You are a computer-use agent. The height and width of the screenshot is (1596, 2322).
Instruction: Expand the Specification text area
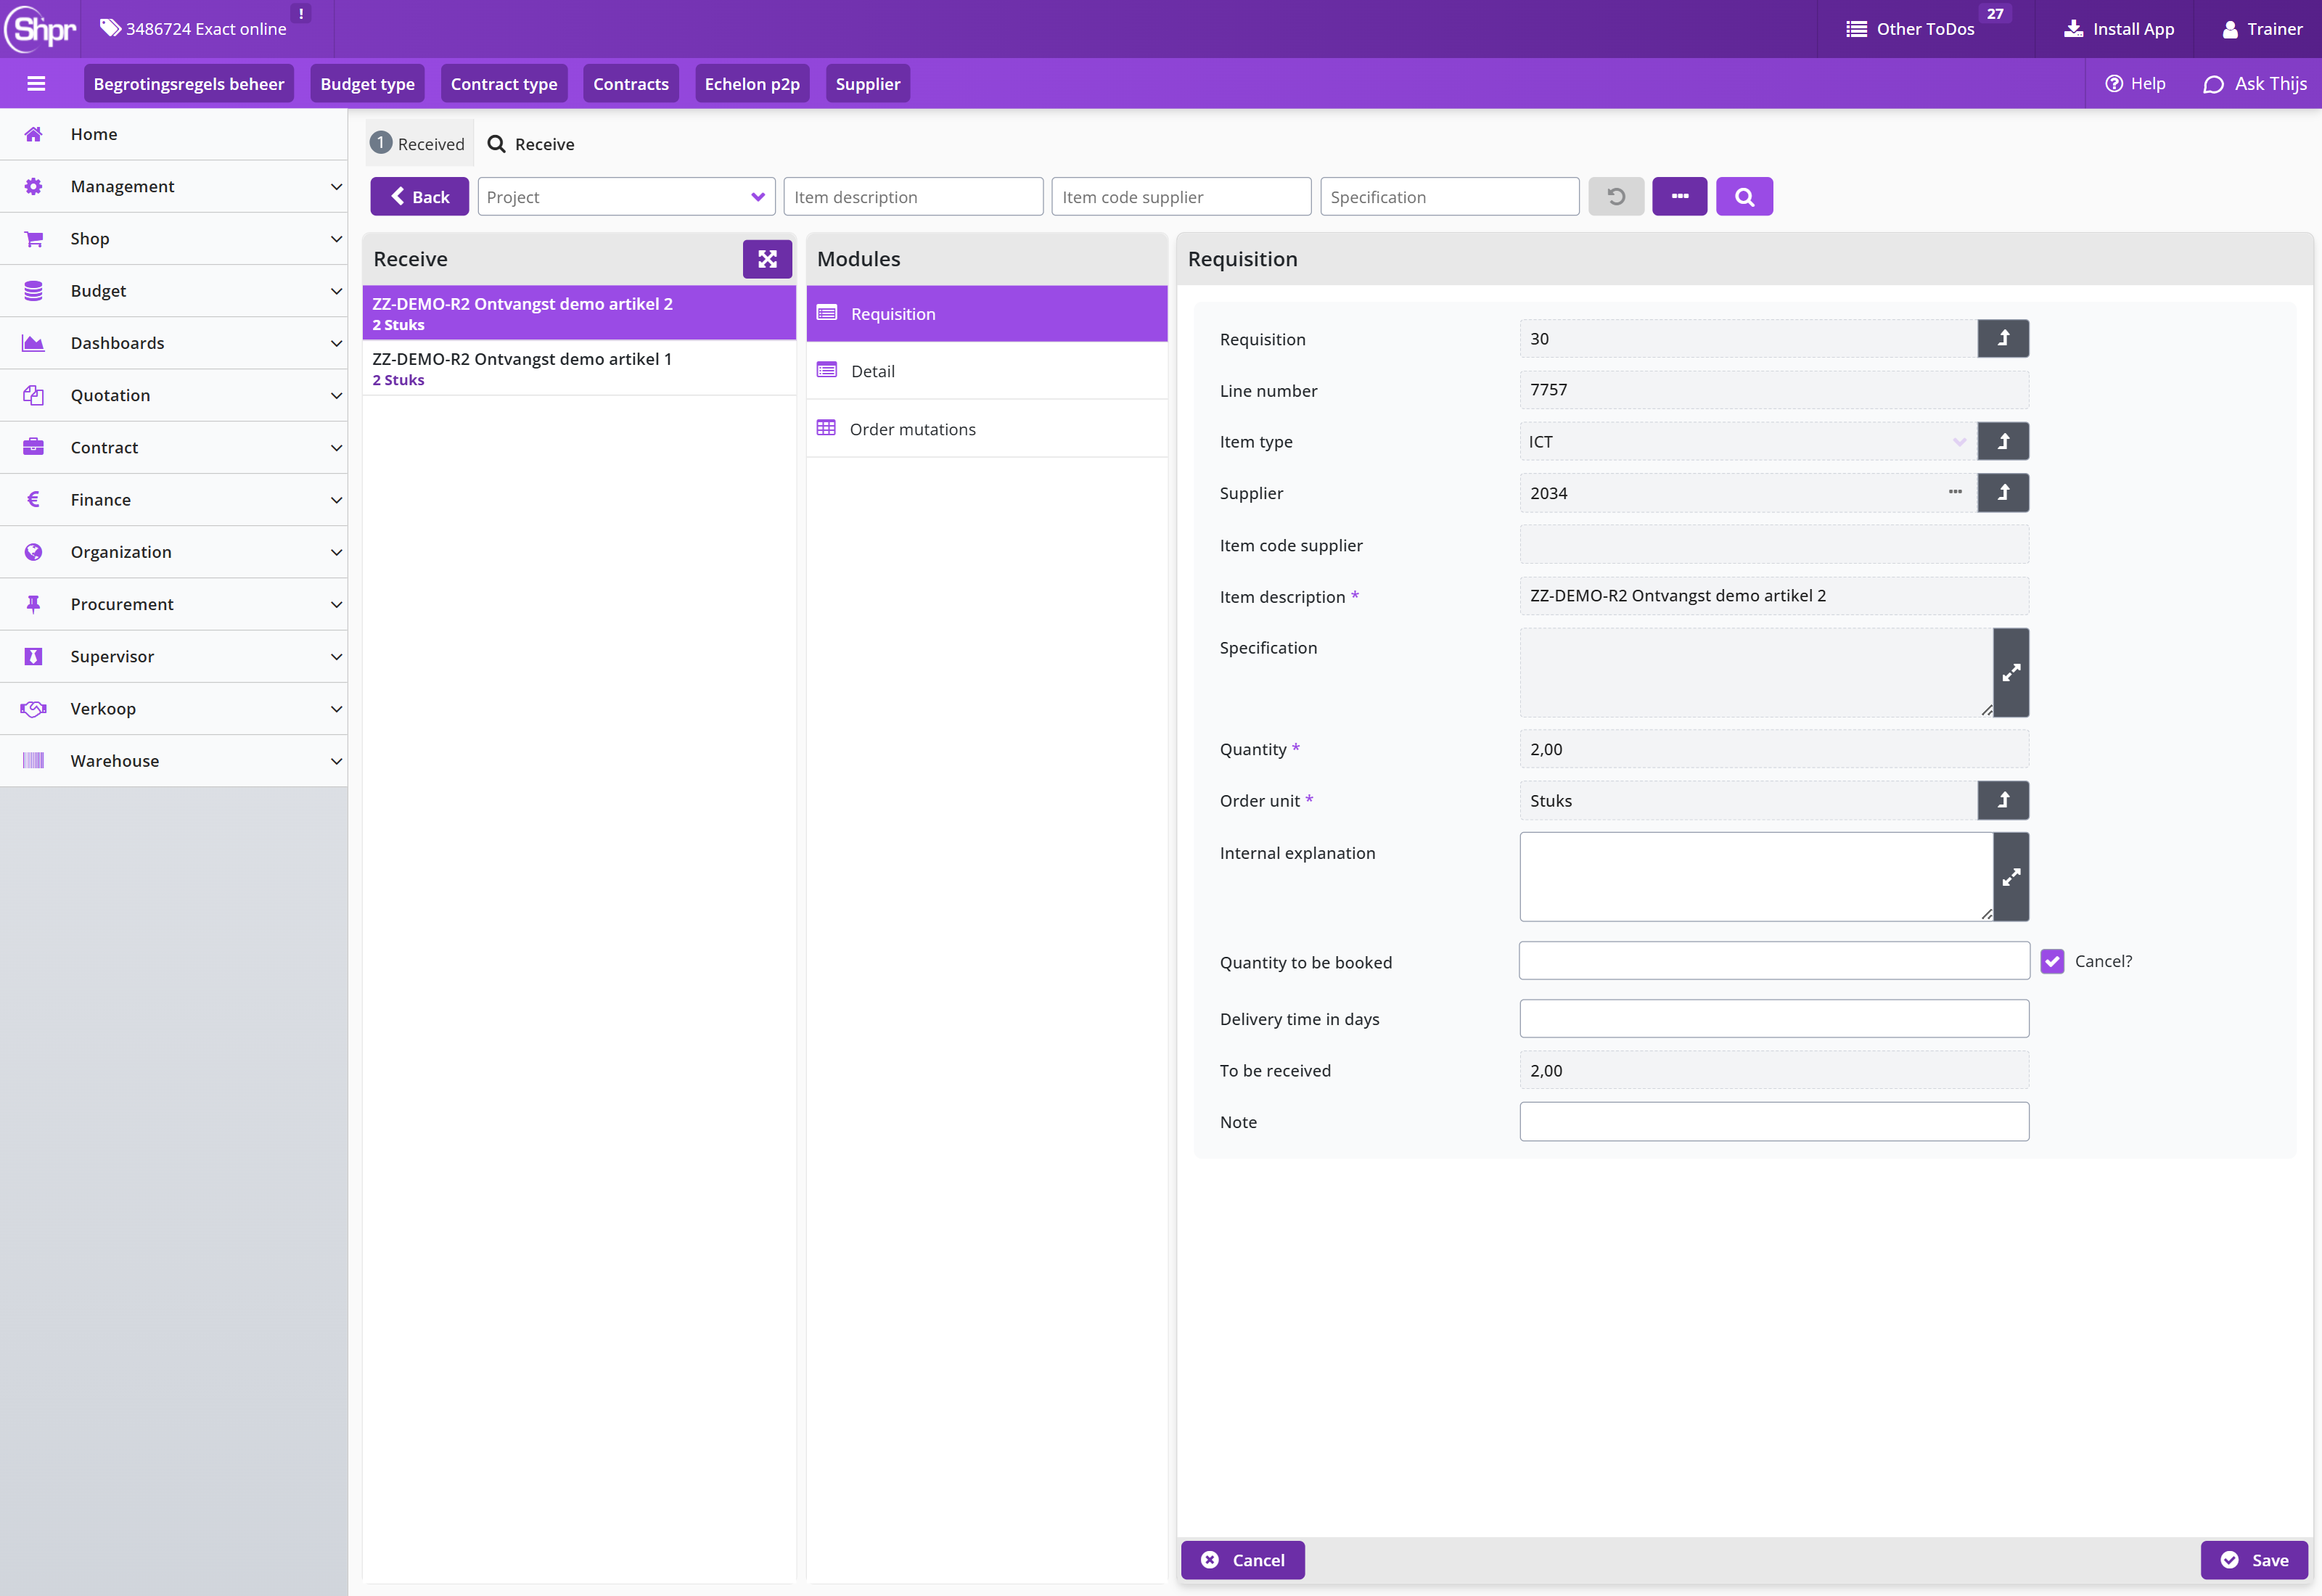(2011, 673)
